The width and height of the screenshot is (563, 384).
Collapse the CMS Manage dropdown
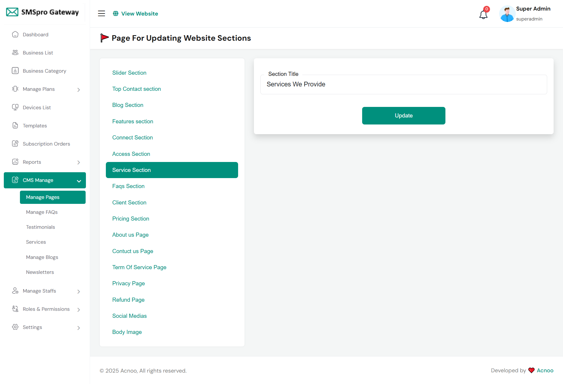click(79, 181)
